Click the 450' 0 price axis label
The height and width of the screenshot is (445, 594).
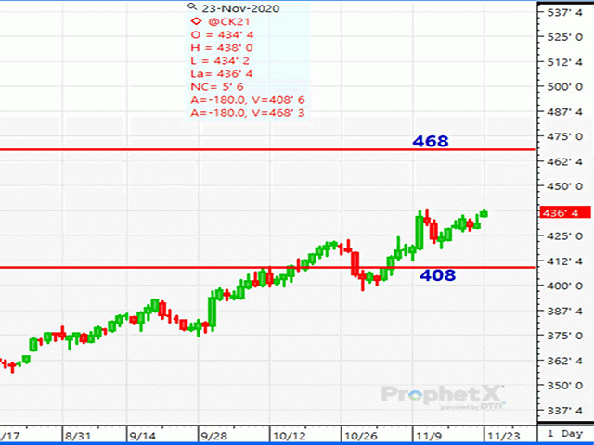(564, 186)
